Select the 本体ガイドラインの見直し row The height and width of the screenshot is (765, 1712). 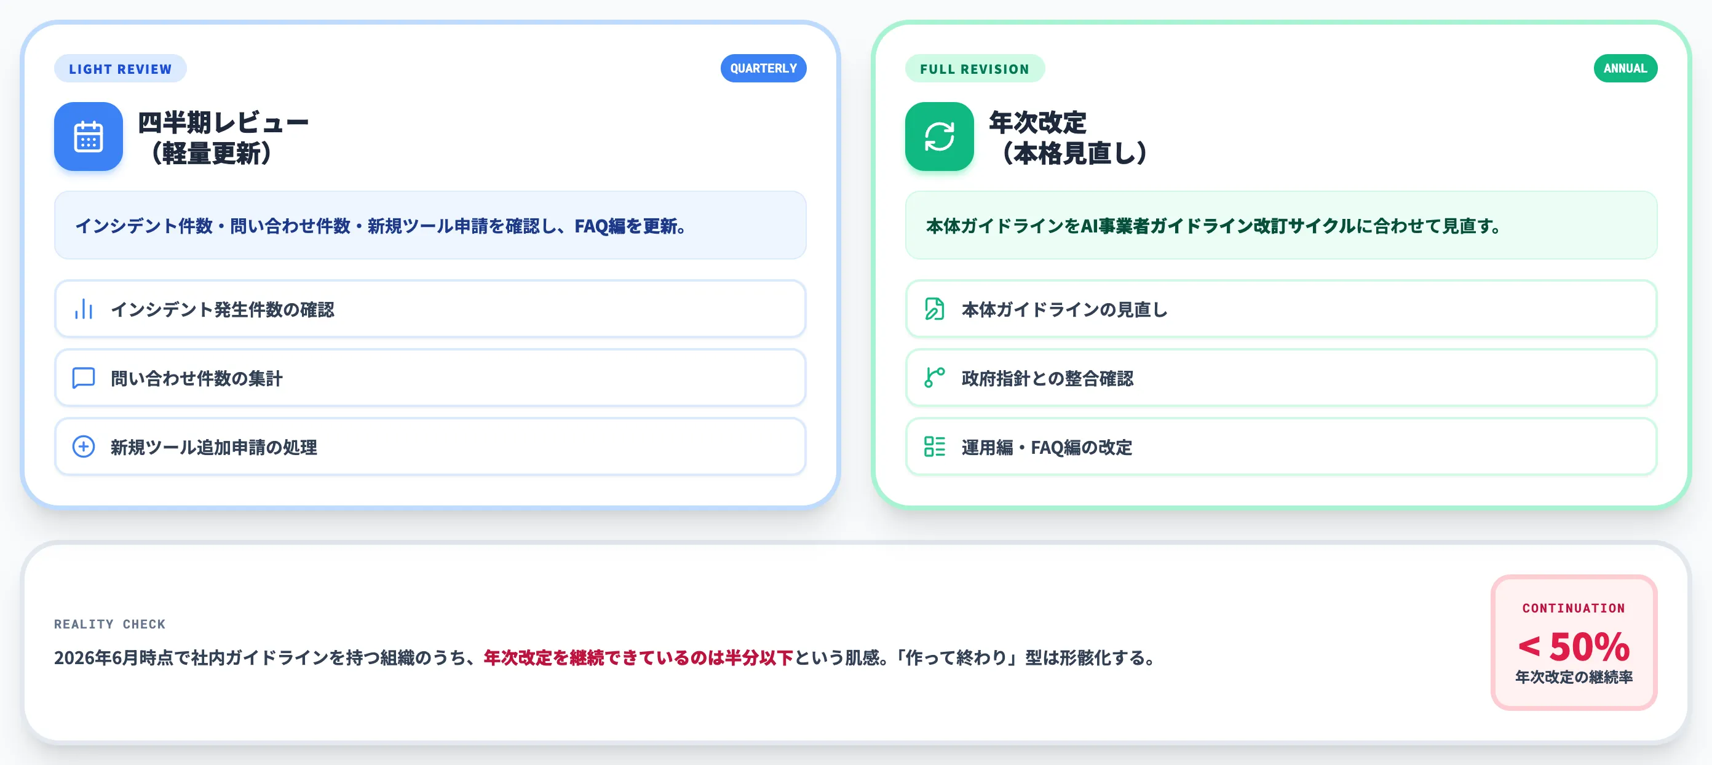pyautogui.click(x=1281, y=309)
